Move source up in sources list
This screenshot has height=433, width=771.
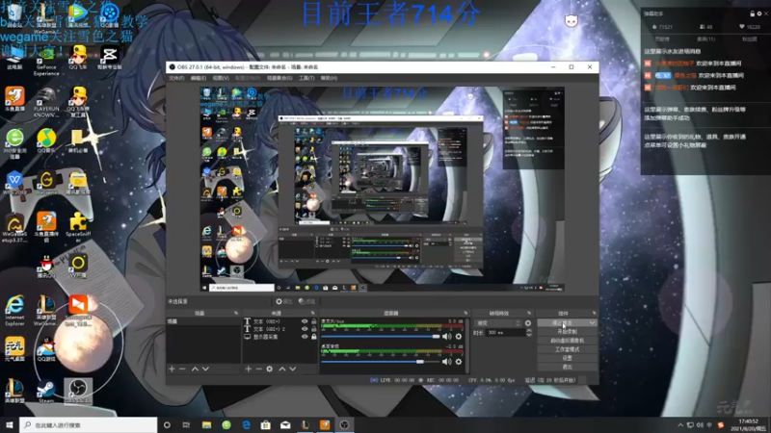[282, 369]
